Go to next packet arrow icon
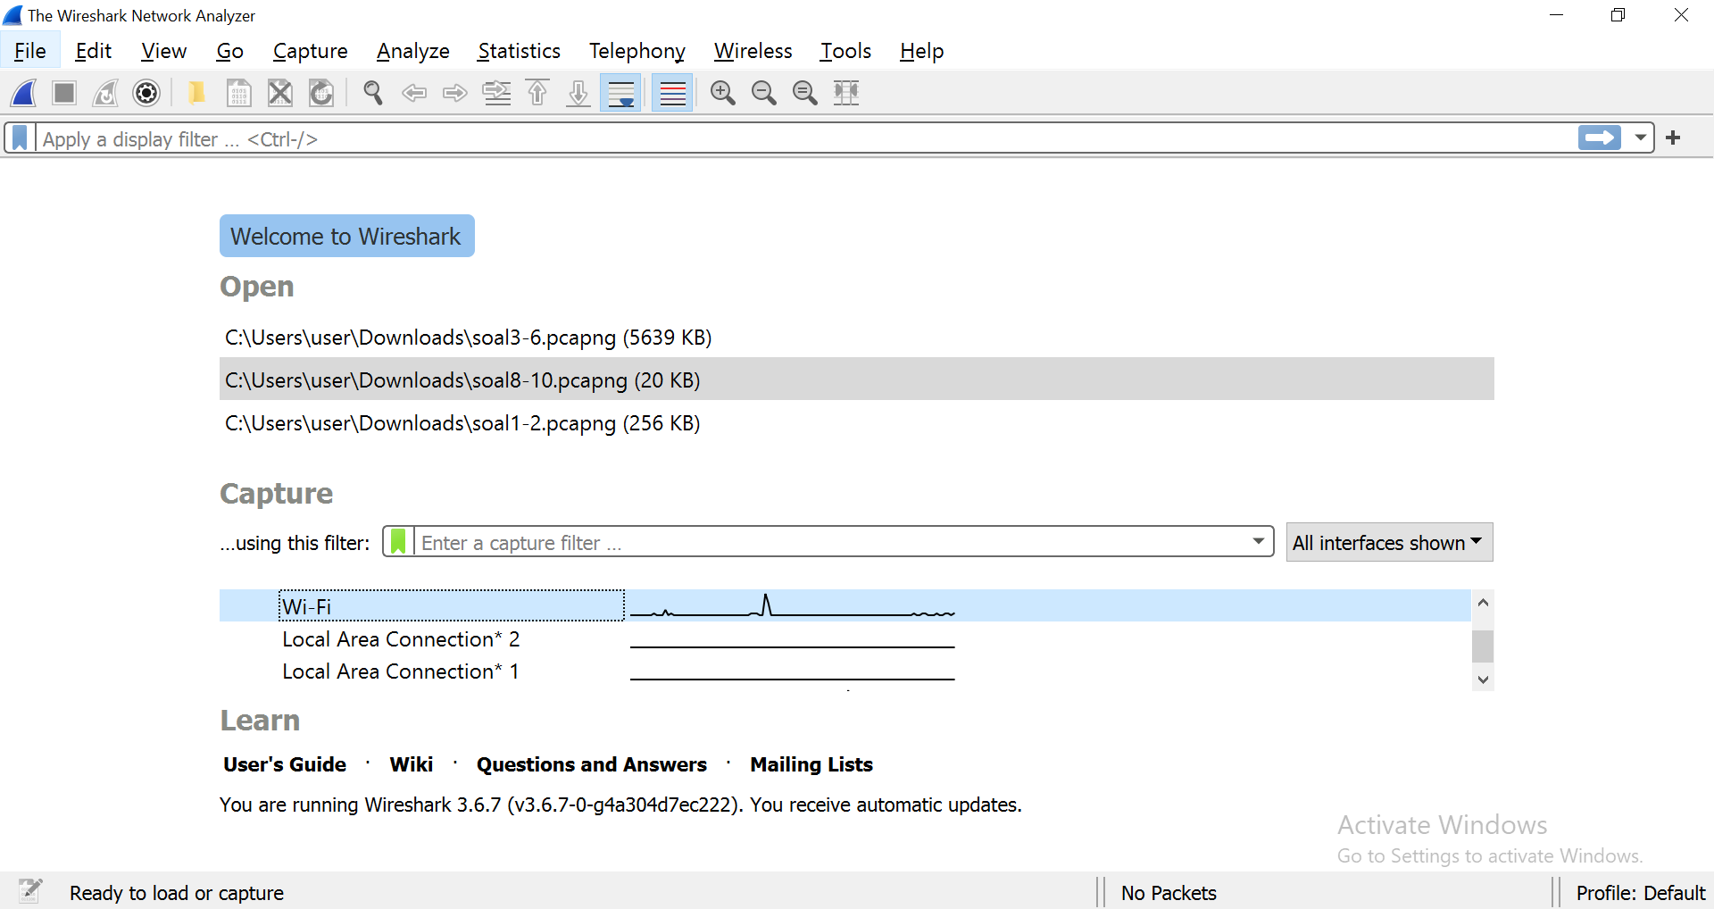Image resolution: width=1714 pixels, height=909 pixels. (455, 93)
